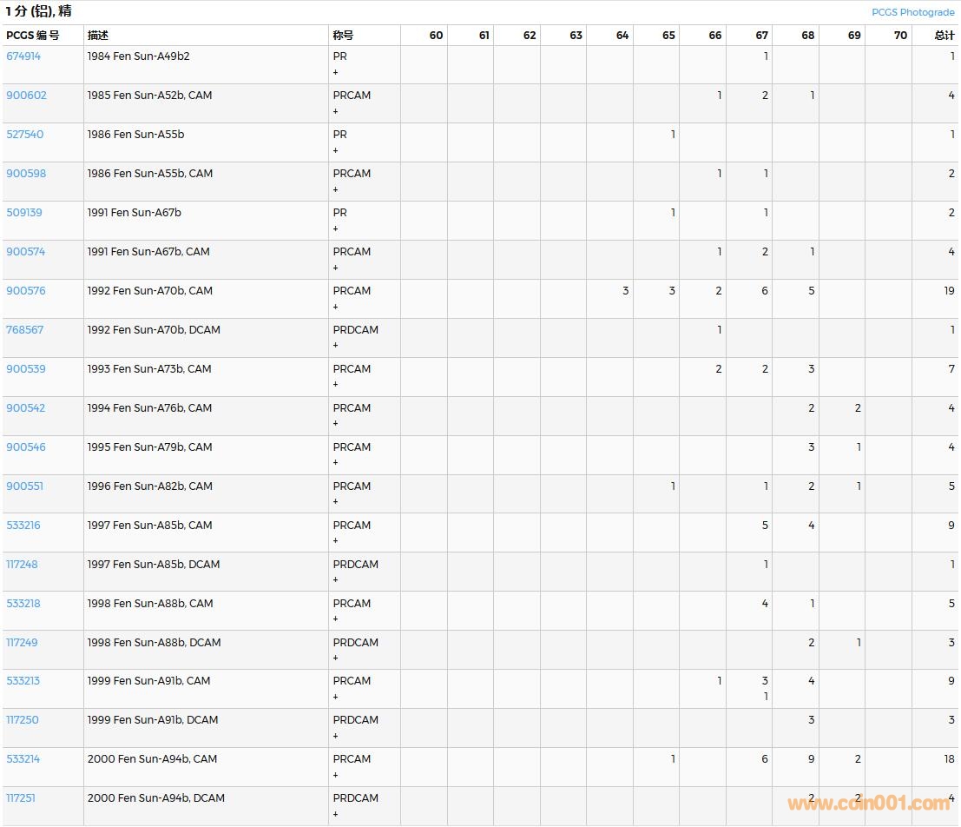The width and height of the screenshot is (961, 827).
Task: Click the 900551 link for 1996 Fen
Action: 24,486
